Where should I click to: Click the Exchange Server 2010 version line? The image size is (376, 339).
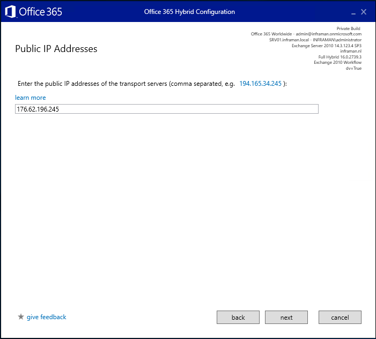coord(326,46)
